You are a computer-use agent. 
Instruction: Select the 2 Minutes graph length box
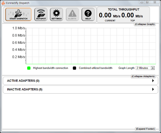click(145, 68)
